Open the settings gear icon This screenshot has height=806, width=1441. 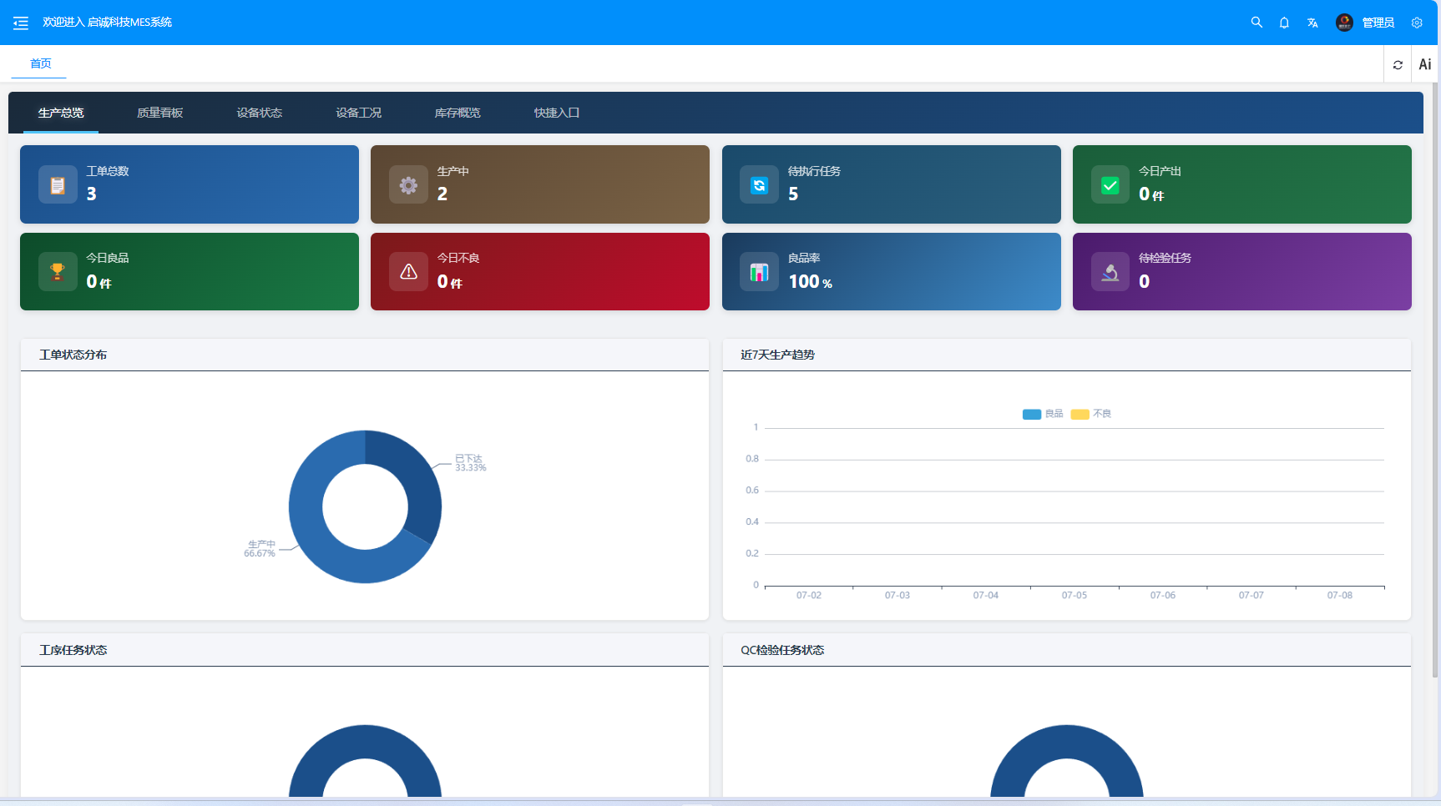click(1417, 23)
